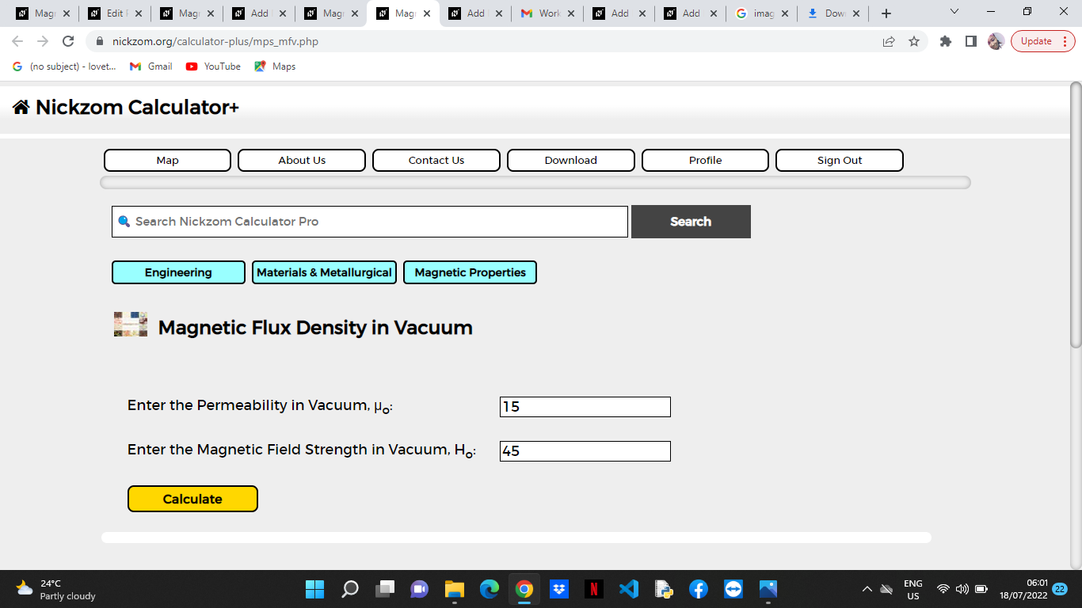Screen dimensions: 1082x608
Task: Open File Explorer on taskbar
Action: click(x=454, y=589)
